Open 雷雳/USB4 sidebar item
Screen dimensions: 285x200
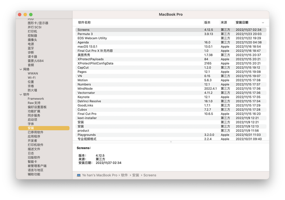pos(36,61)
